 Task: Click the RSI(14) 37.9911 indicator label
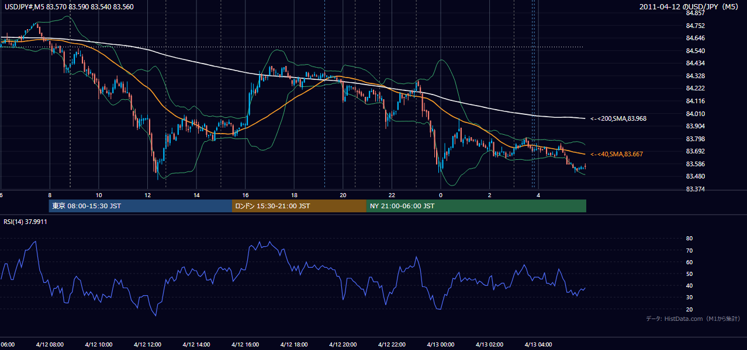[x=25, y=222]
